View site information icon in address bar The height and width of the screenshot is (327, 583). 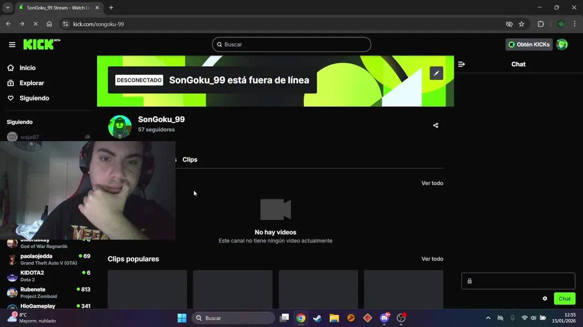(x=65, y=24)
